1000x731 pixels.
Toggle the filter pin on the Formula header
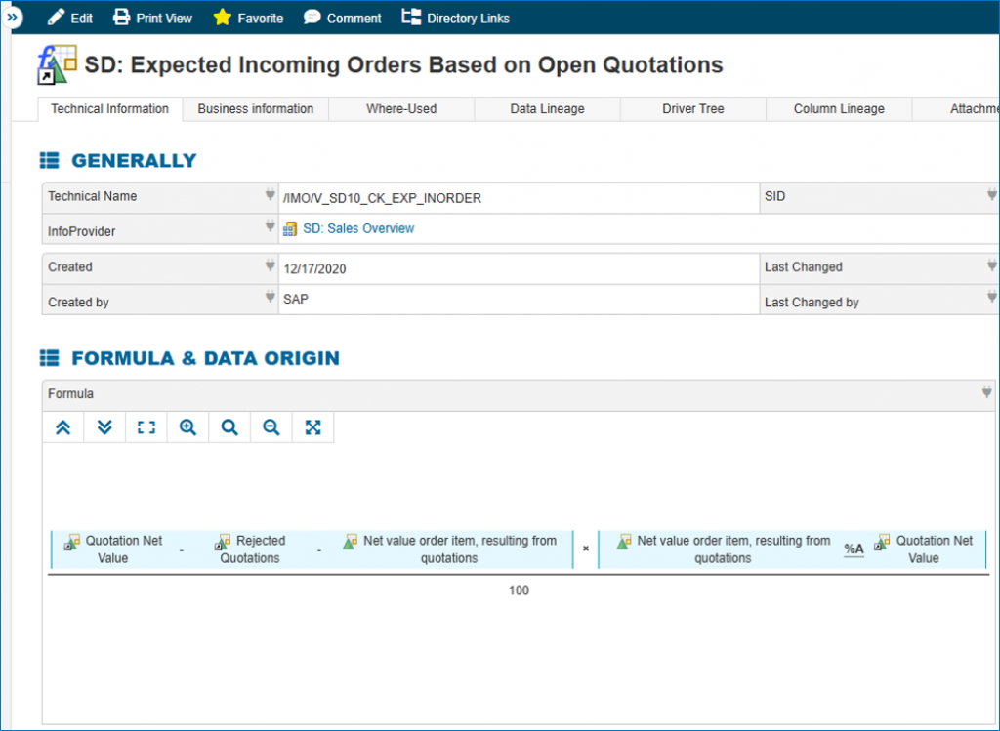pyautogui.click(x=985, y=393)
